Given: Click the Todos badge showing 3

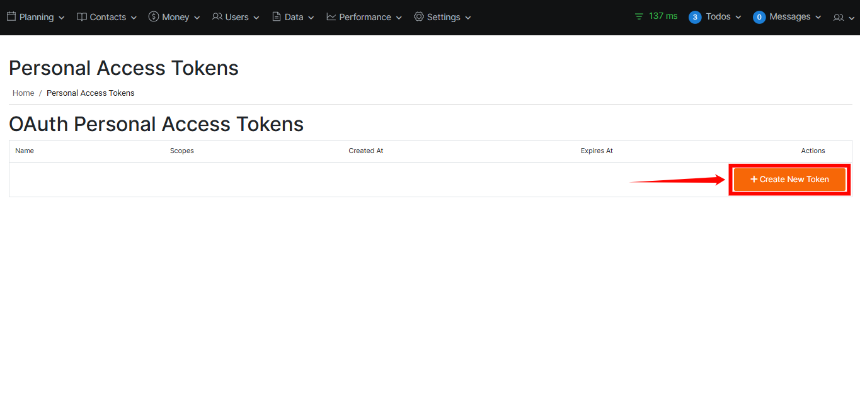Looking at the screenshot, I should point(694,17).
